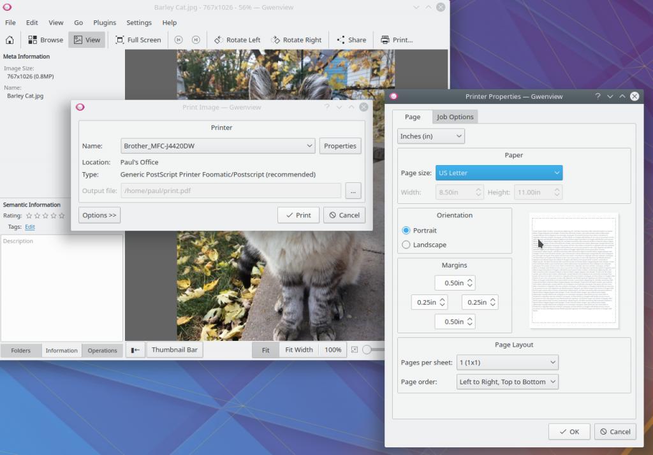
Task: Open the Page size dropdown
Action: click(x=499, y=173)
